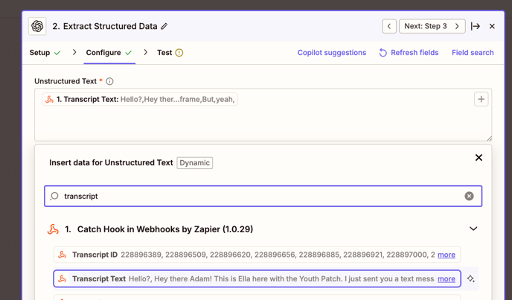
Task: Click the transcript search input field
Action: (263, 196)
